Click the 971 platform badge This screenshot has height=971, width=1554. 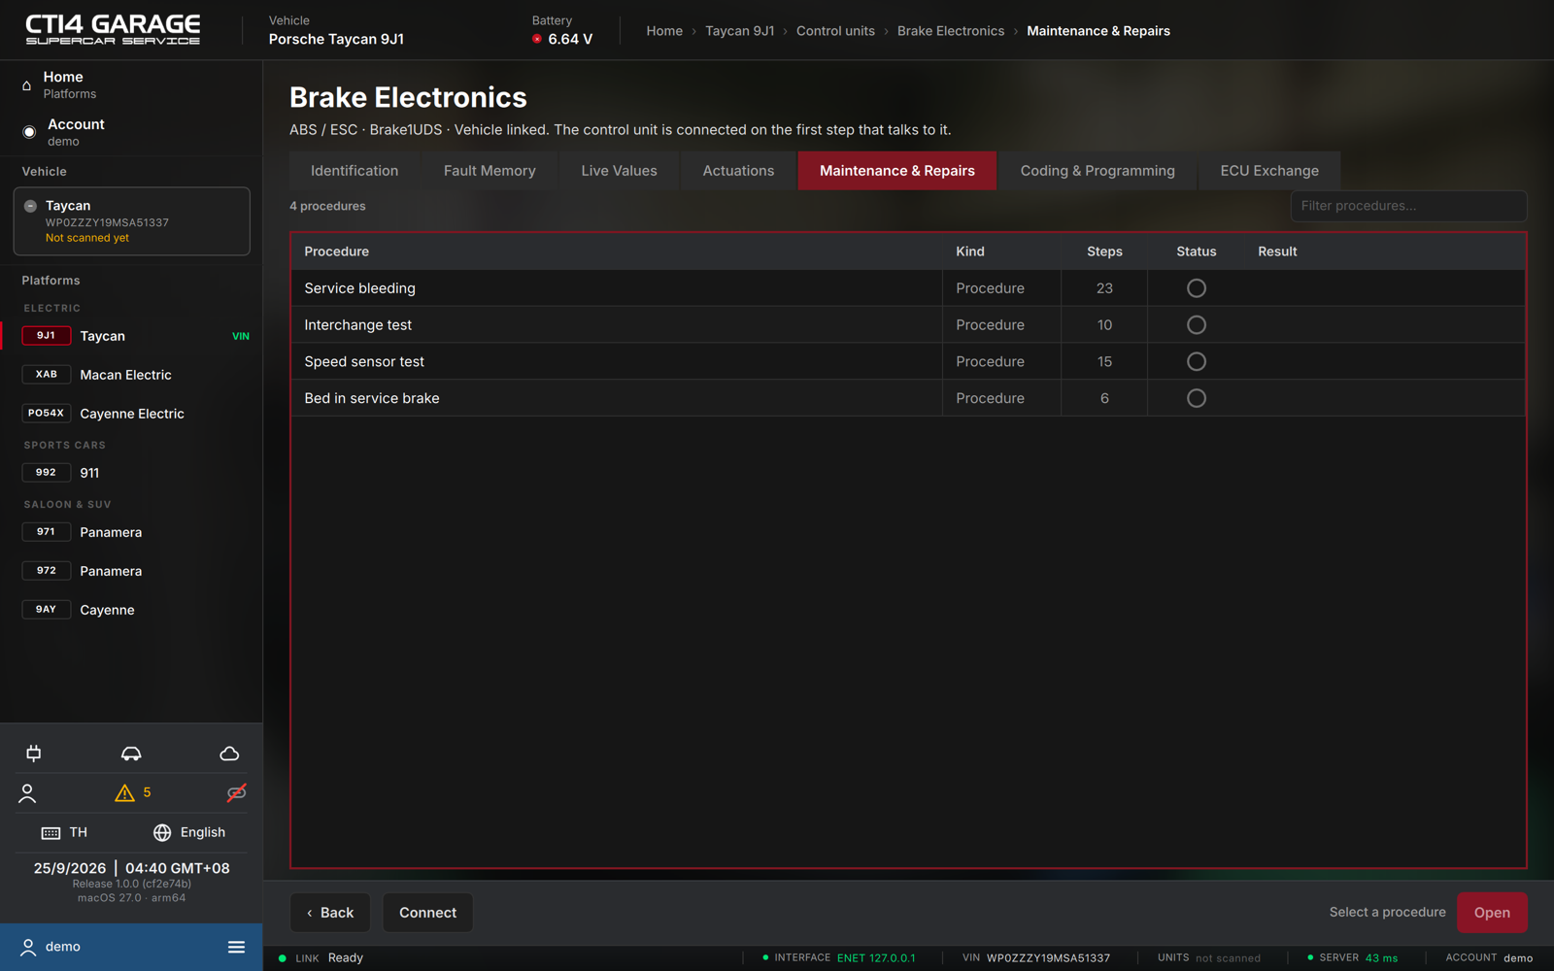46,532
